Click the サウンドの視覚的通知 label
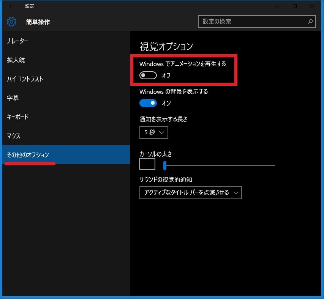Screen dimensions: 324x299 click(x=166, y=179)
